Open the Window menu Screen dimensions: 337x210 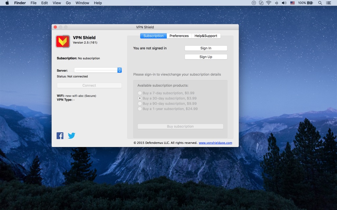click(82, 3)
